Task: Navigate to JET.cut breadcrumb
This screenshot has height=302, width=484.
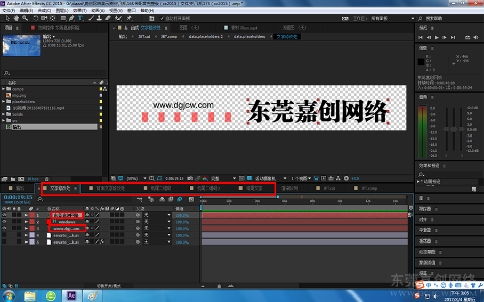Action: tap(144, 36)
